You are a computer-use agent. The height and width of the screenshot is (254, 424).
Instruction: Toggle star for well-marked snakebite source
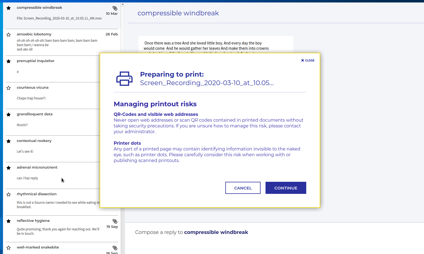click(9, 248)
